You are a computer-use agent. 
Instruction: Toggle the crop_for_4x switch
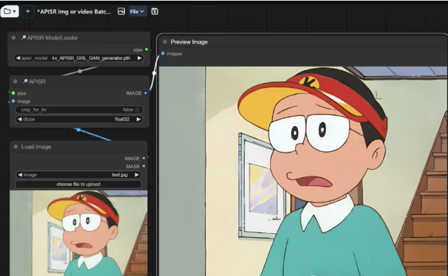point(137,110)
